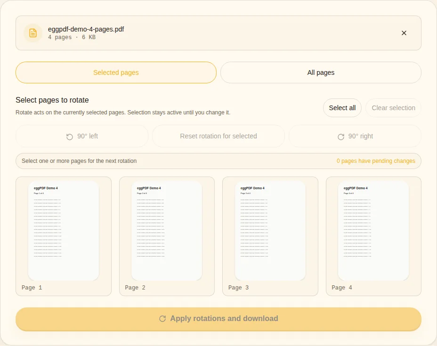This screenshot has width=437, height=346.
Task: Click the counter-clockwise rotate icon
Action: (x=70, y=137)
